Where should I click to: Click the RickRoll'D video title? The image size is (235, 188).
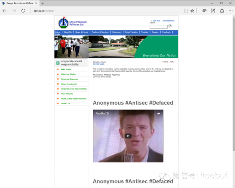pos(102,114)
